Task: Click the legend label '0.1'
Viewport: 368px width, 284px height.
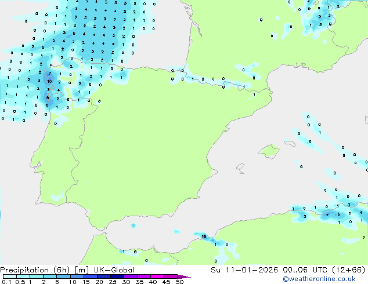Action: click(7, 282)
